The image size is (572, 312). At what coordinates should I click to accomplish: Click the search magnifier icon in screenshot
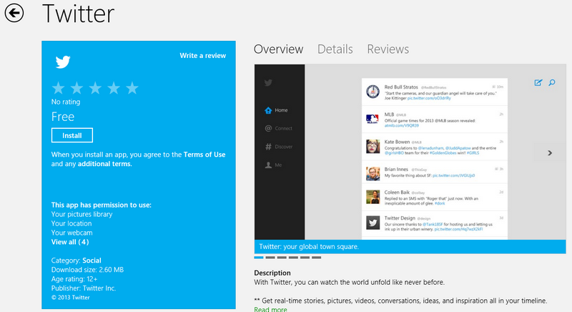click(x=553, y=83)
